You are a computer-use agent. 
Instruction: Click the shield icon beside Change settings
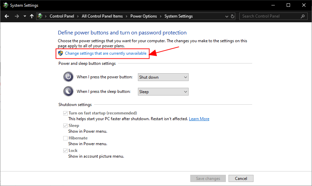tap(61, 53)
